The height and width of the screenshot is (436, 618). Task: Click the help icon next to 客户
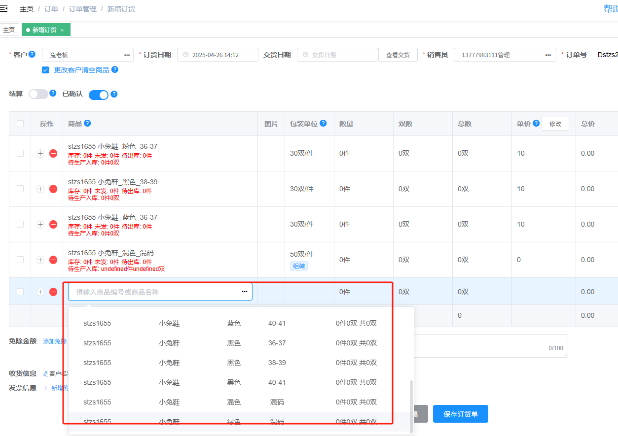32,54
